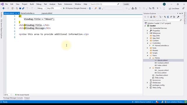Click the Find in Files icon

tap(96, 8)
